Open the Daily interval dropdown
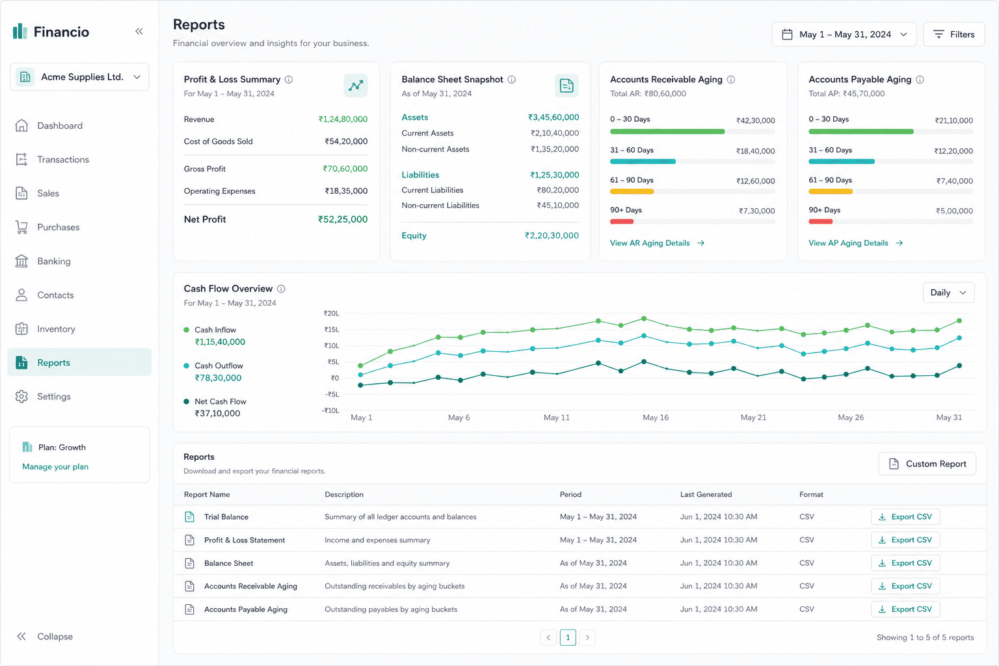Viewport: 999px width, 666px height. 948,293
